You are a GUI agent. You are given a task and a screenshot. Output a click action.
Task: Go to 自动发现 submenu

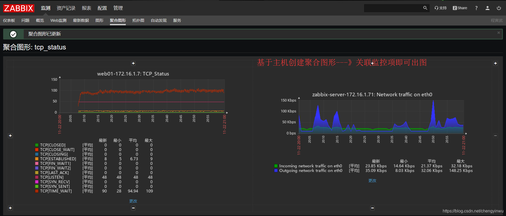coord(159,20)
